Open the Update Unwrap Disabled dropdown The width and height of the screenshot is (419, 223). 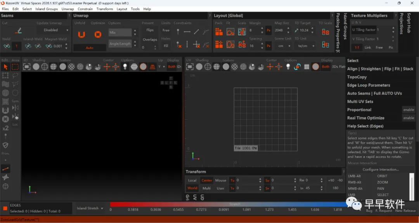(x=53, y=30)
